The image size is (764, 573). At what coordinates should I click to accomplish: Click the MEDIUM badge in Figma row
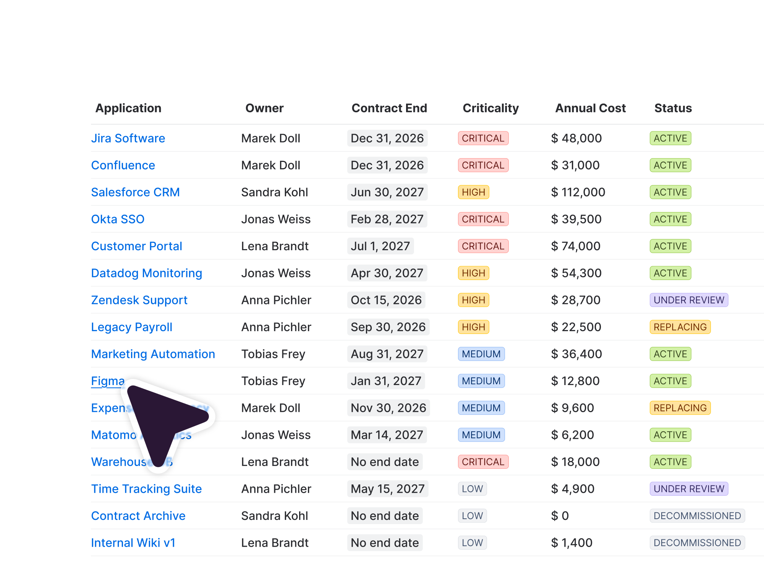coord(481,381)
